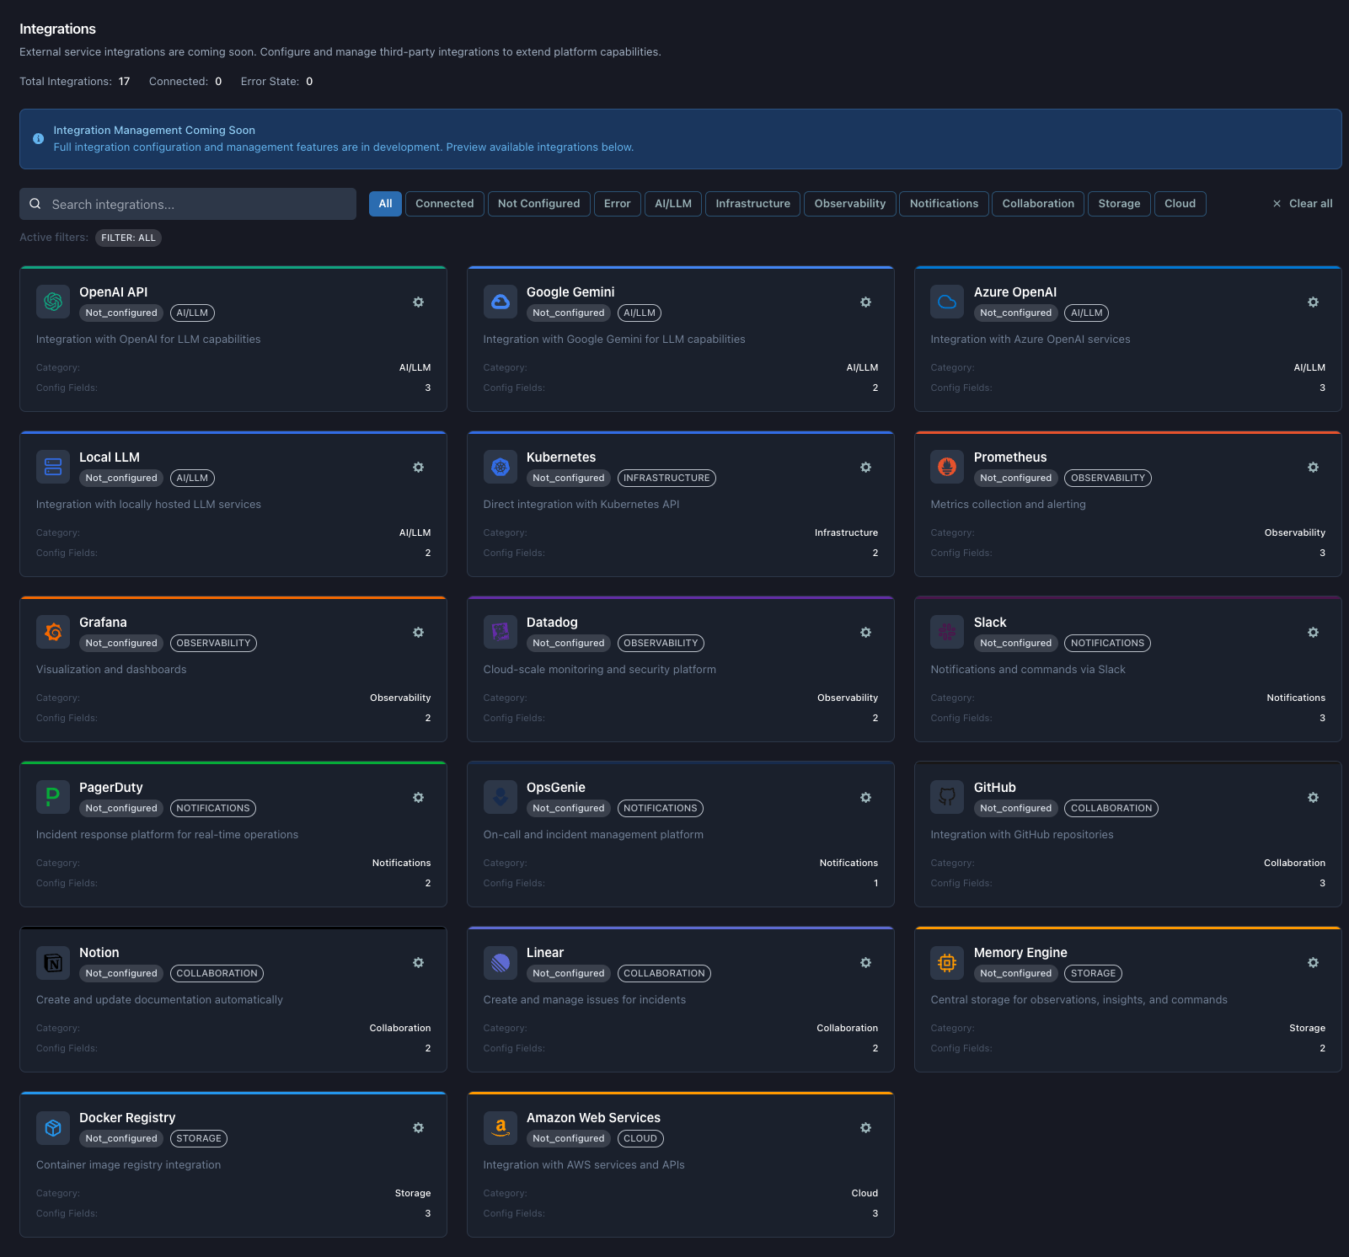Click the Notifications filter button
Viewport: 1349px width, 1257px height.
(x=944, y=203)
